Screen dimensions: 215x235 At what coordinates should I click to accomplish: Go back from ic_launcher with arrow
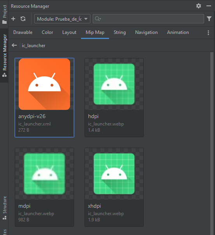tap(14, 45)
